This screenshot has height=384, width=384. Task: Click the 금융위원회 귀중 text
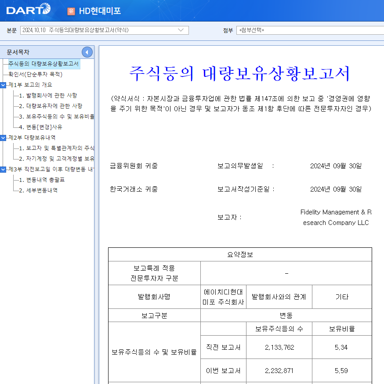[x=134, y=166]
